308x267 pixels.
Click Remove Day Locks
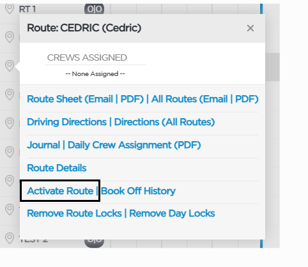(172, 213)
